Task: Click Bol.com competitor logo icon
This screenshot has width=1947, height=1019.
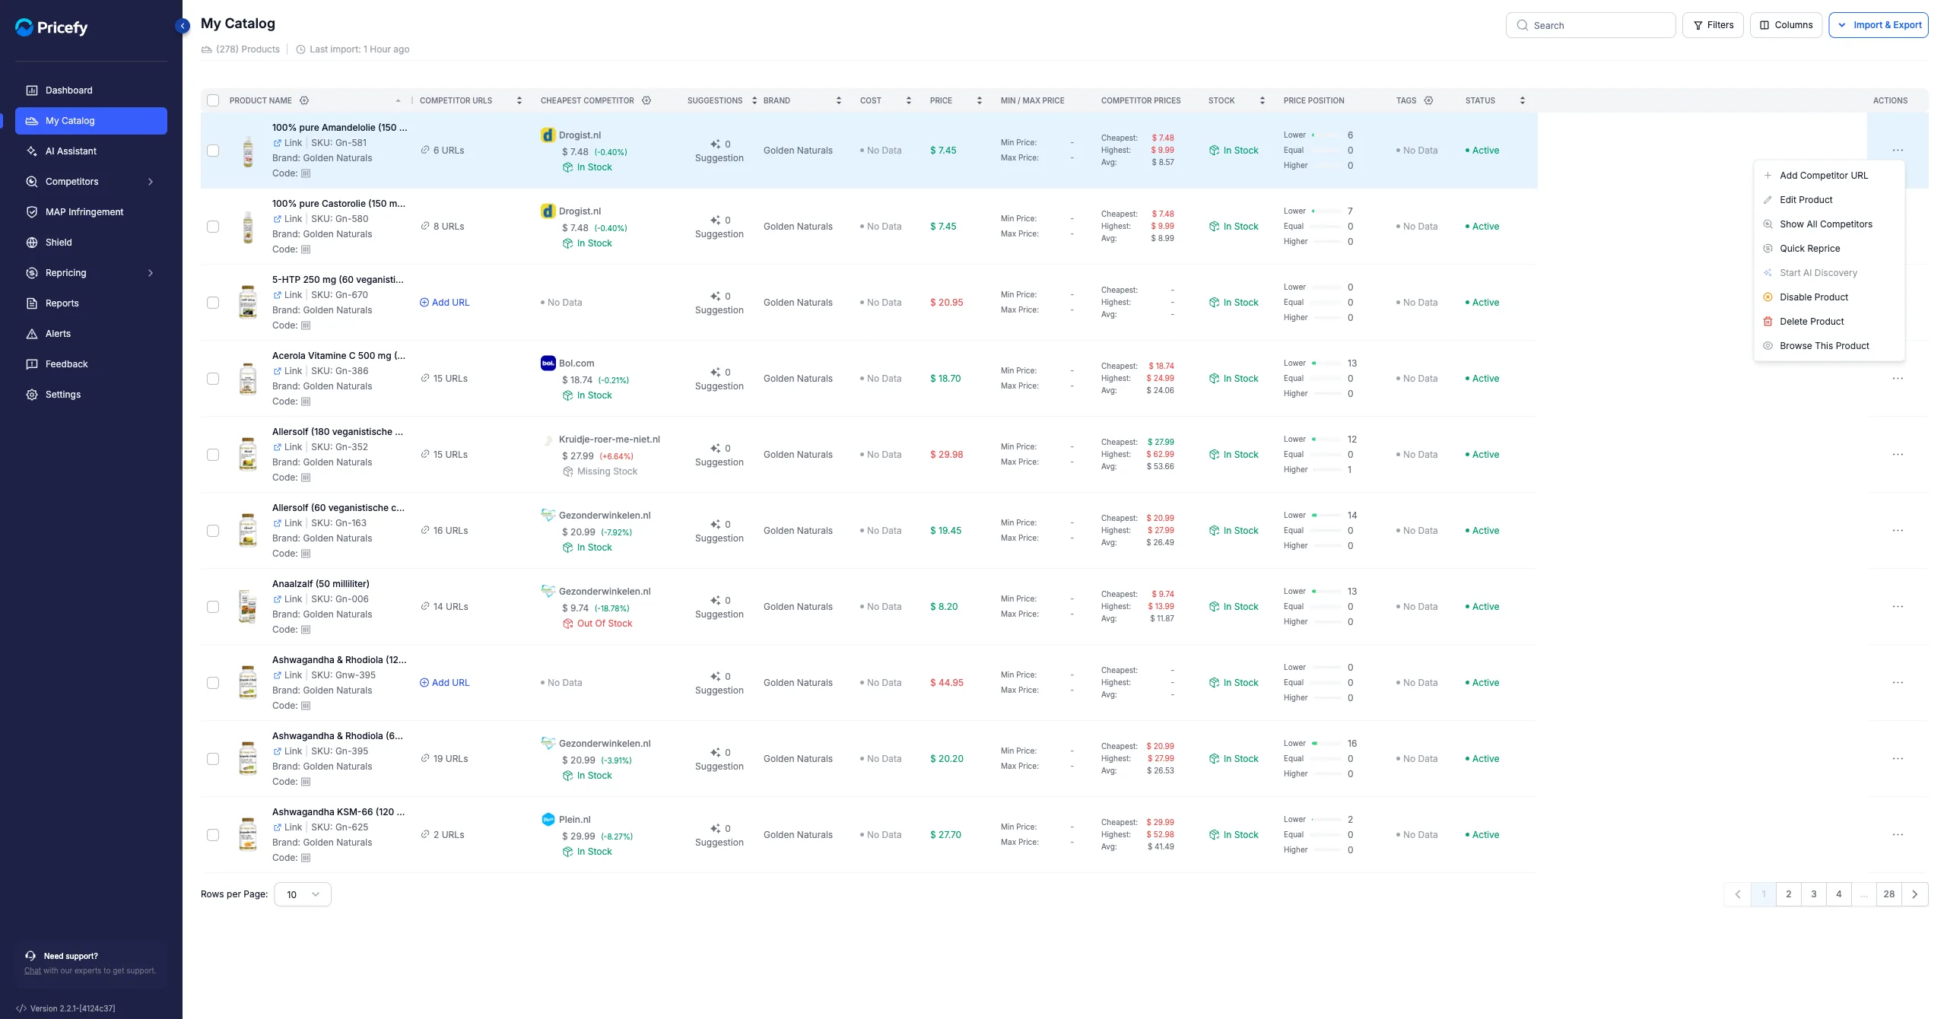Action: 548,363
